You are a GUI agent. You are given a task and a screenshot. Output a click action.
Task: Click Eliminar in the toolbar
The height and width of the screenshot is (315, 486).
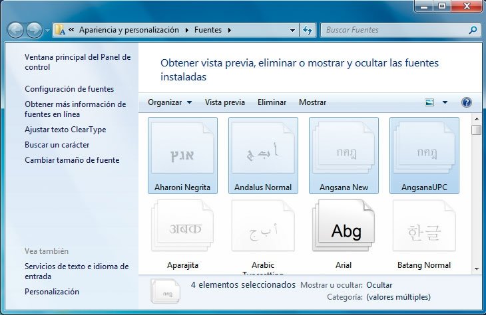tap(272, 102)
